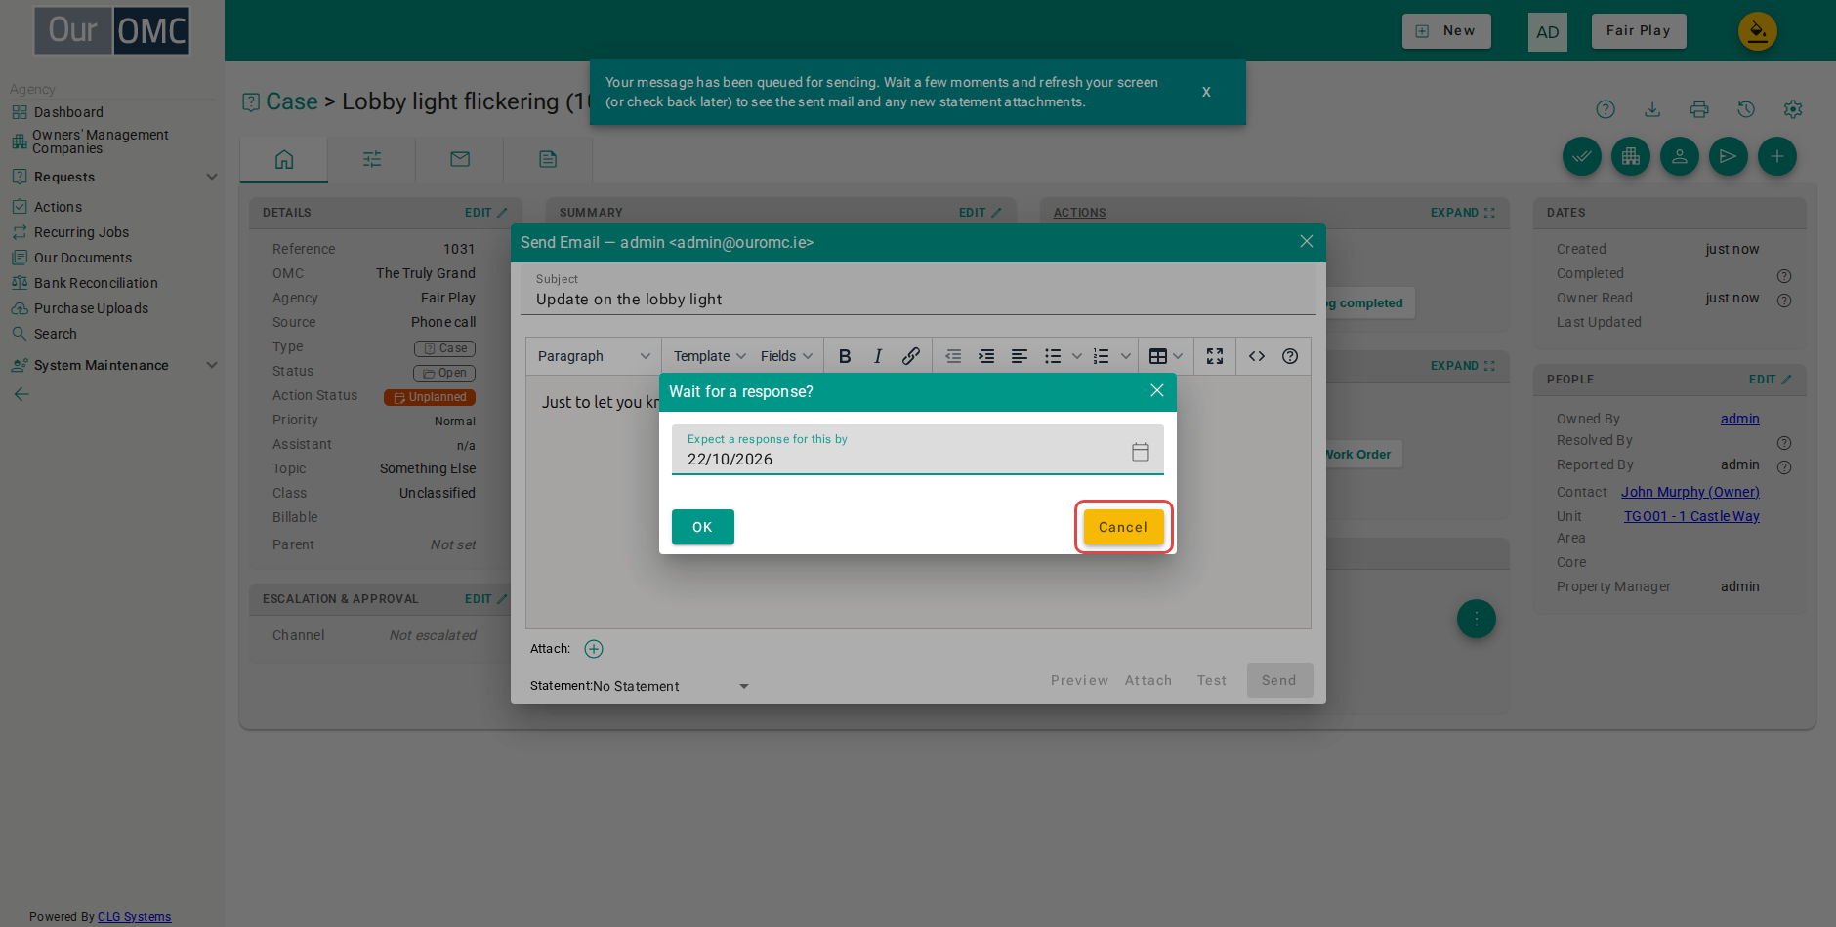Image resolution: width=1836 pixels, height=927 pixels.
Task: Open Bank Reconciliation in the sidebar
Action: click(x=96, y=283)
